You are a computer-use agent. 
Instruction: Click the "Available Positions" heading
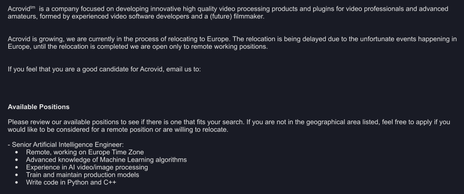39,107
